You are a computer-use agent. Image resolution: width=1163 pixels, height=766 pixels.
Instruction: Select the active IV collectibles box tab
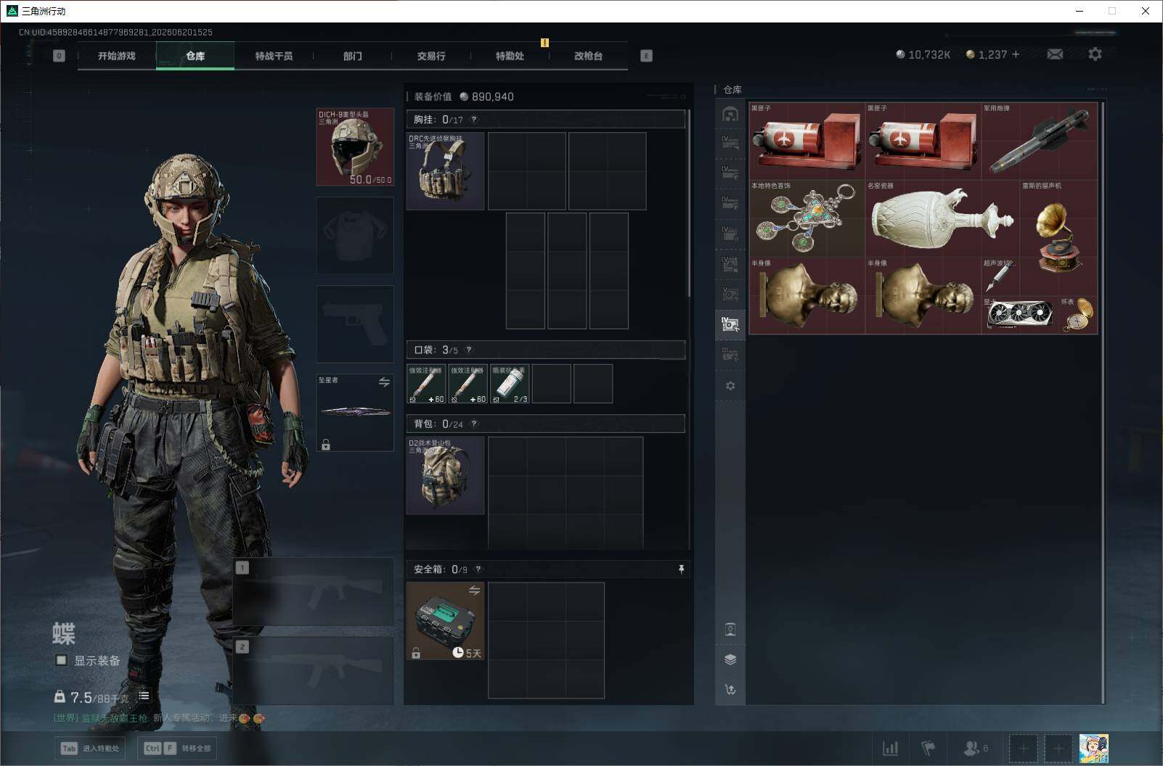(x=730, y=324)
